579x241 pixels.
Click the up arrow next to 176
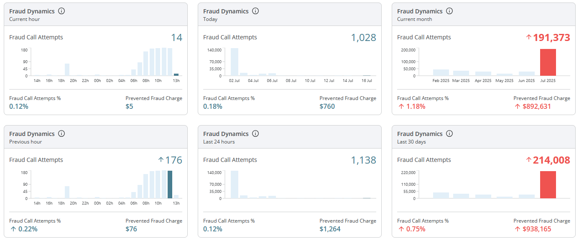pos(161,160)
